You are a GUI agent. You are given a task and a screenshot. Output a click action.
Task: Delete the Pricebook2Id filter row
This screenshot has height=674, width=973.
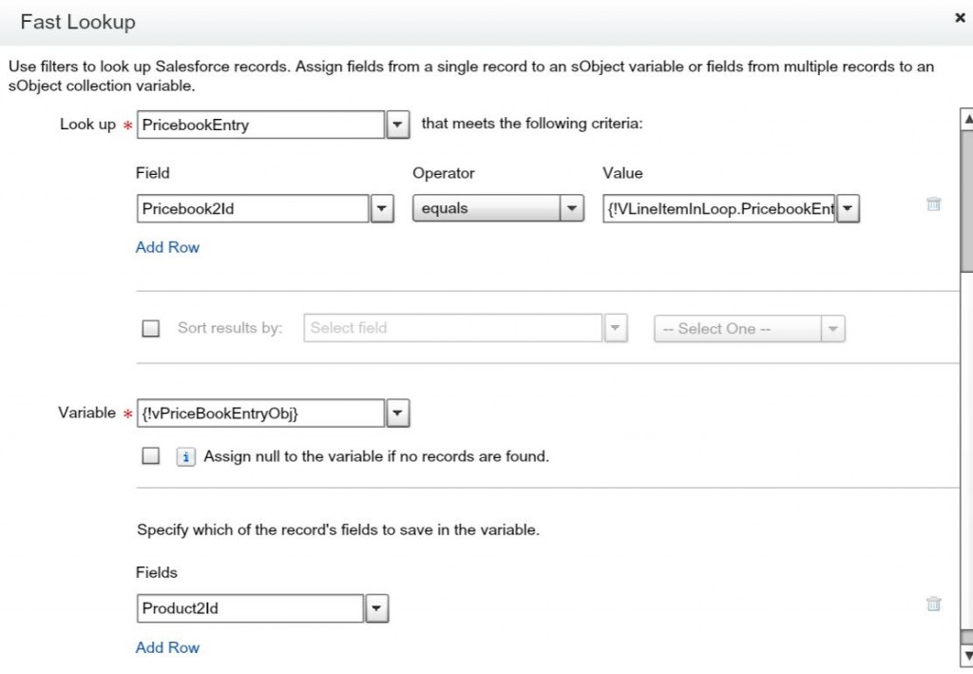click(933, 204)
